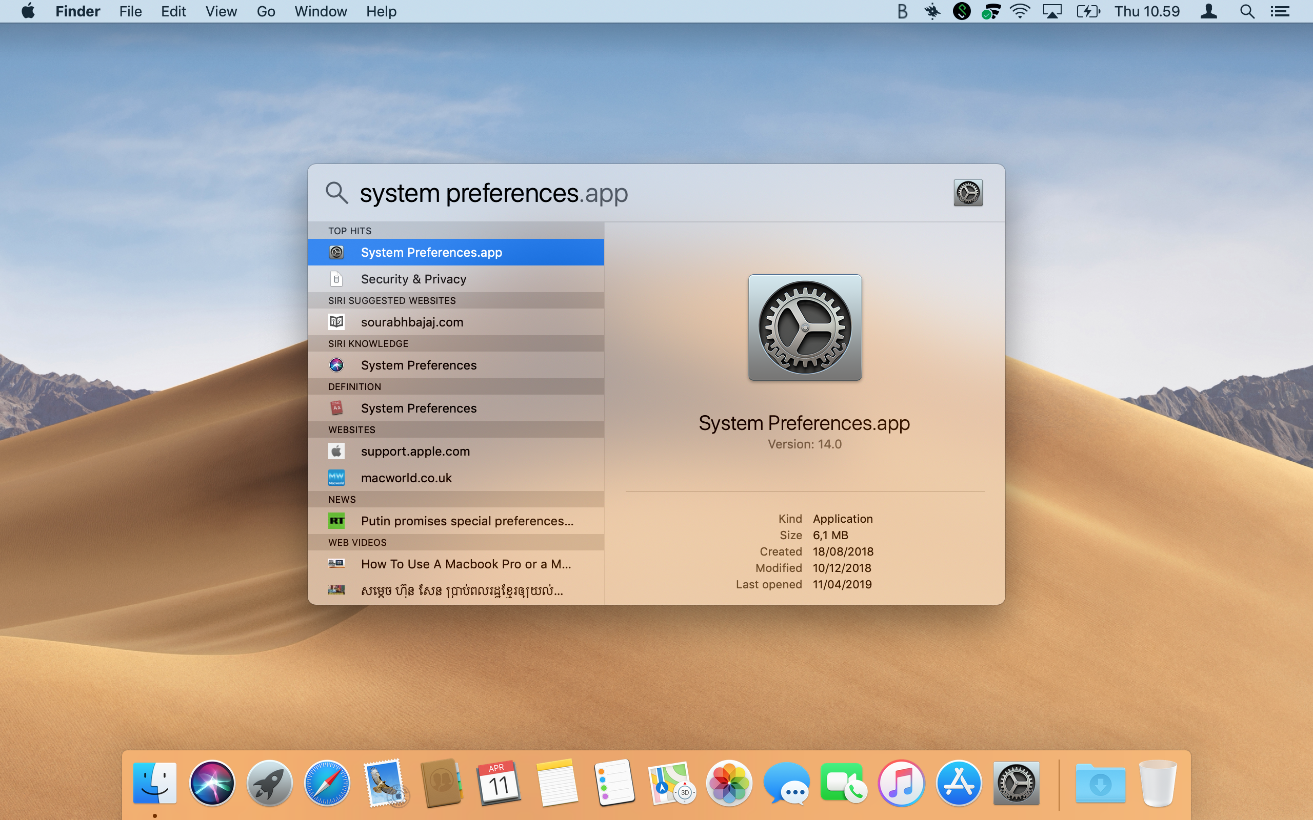Click the Thu 10.59 clock in menu bar

(1147, 11)
